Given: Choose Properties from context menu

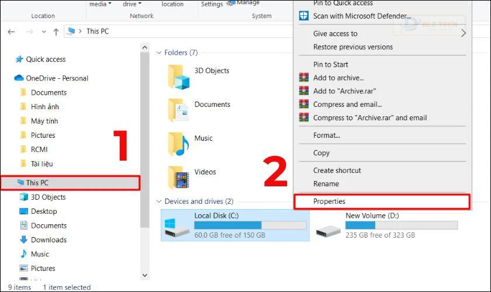Looking at the screenshot, I should pos(382,201).
